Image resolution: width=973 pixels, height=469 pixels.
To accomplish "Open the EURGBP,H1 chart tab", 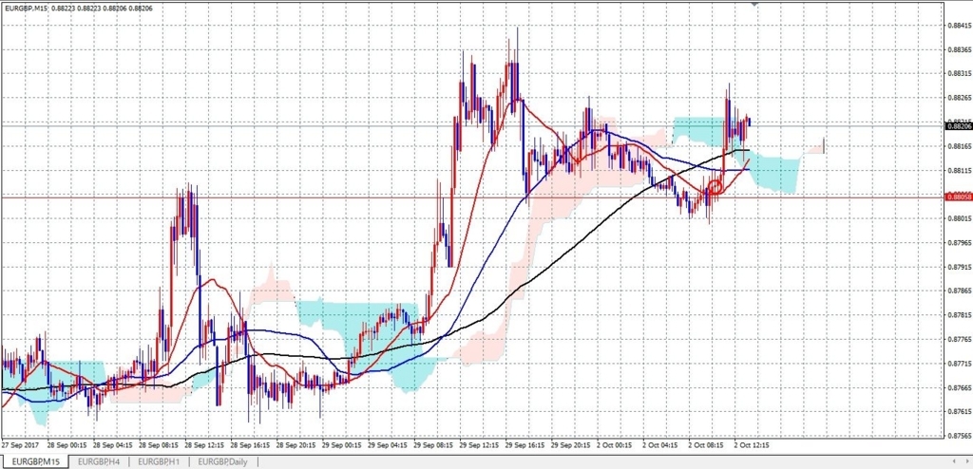I will 159,461.
